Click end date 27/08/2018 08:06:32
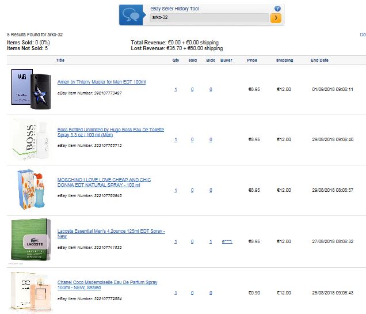This screenshot has width=366, height=314. tap(333, 241)
